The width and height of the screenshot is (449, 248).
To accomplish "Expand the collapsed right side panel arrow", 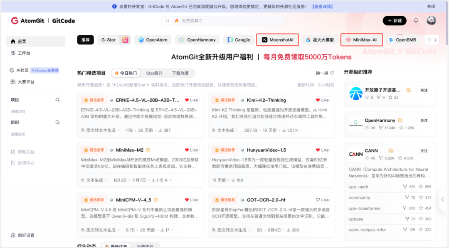I will [443, 200].
